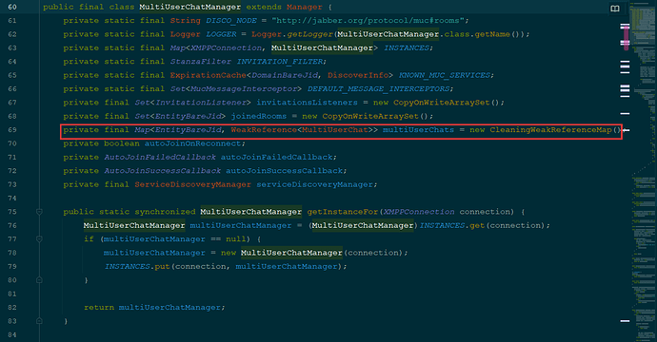
Task: Click line number 84 in the gutter
Action: click(12, 335)
